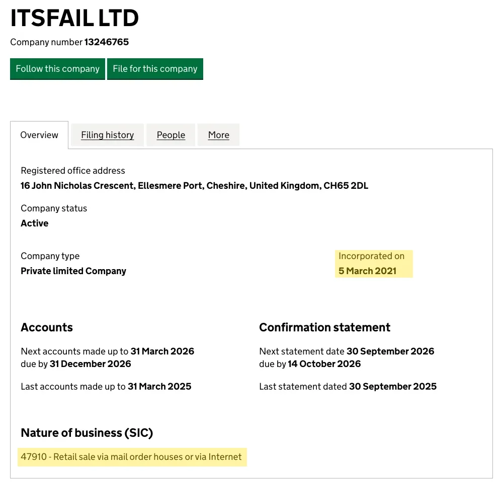Click the File for this company button
Viewport: 503px width, 482px height.
pos(155,69)
